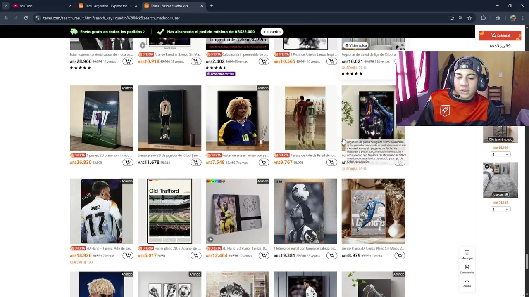This screenshot has width=529, height=297.
Task: Click Ir al carrito button
Action: click(272, 32)
